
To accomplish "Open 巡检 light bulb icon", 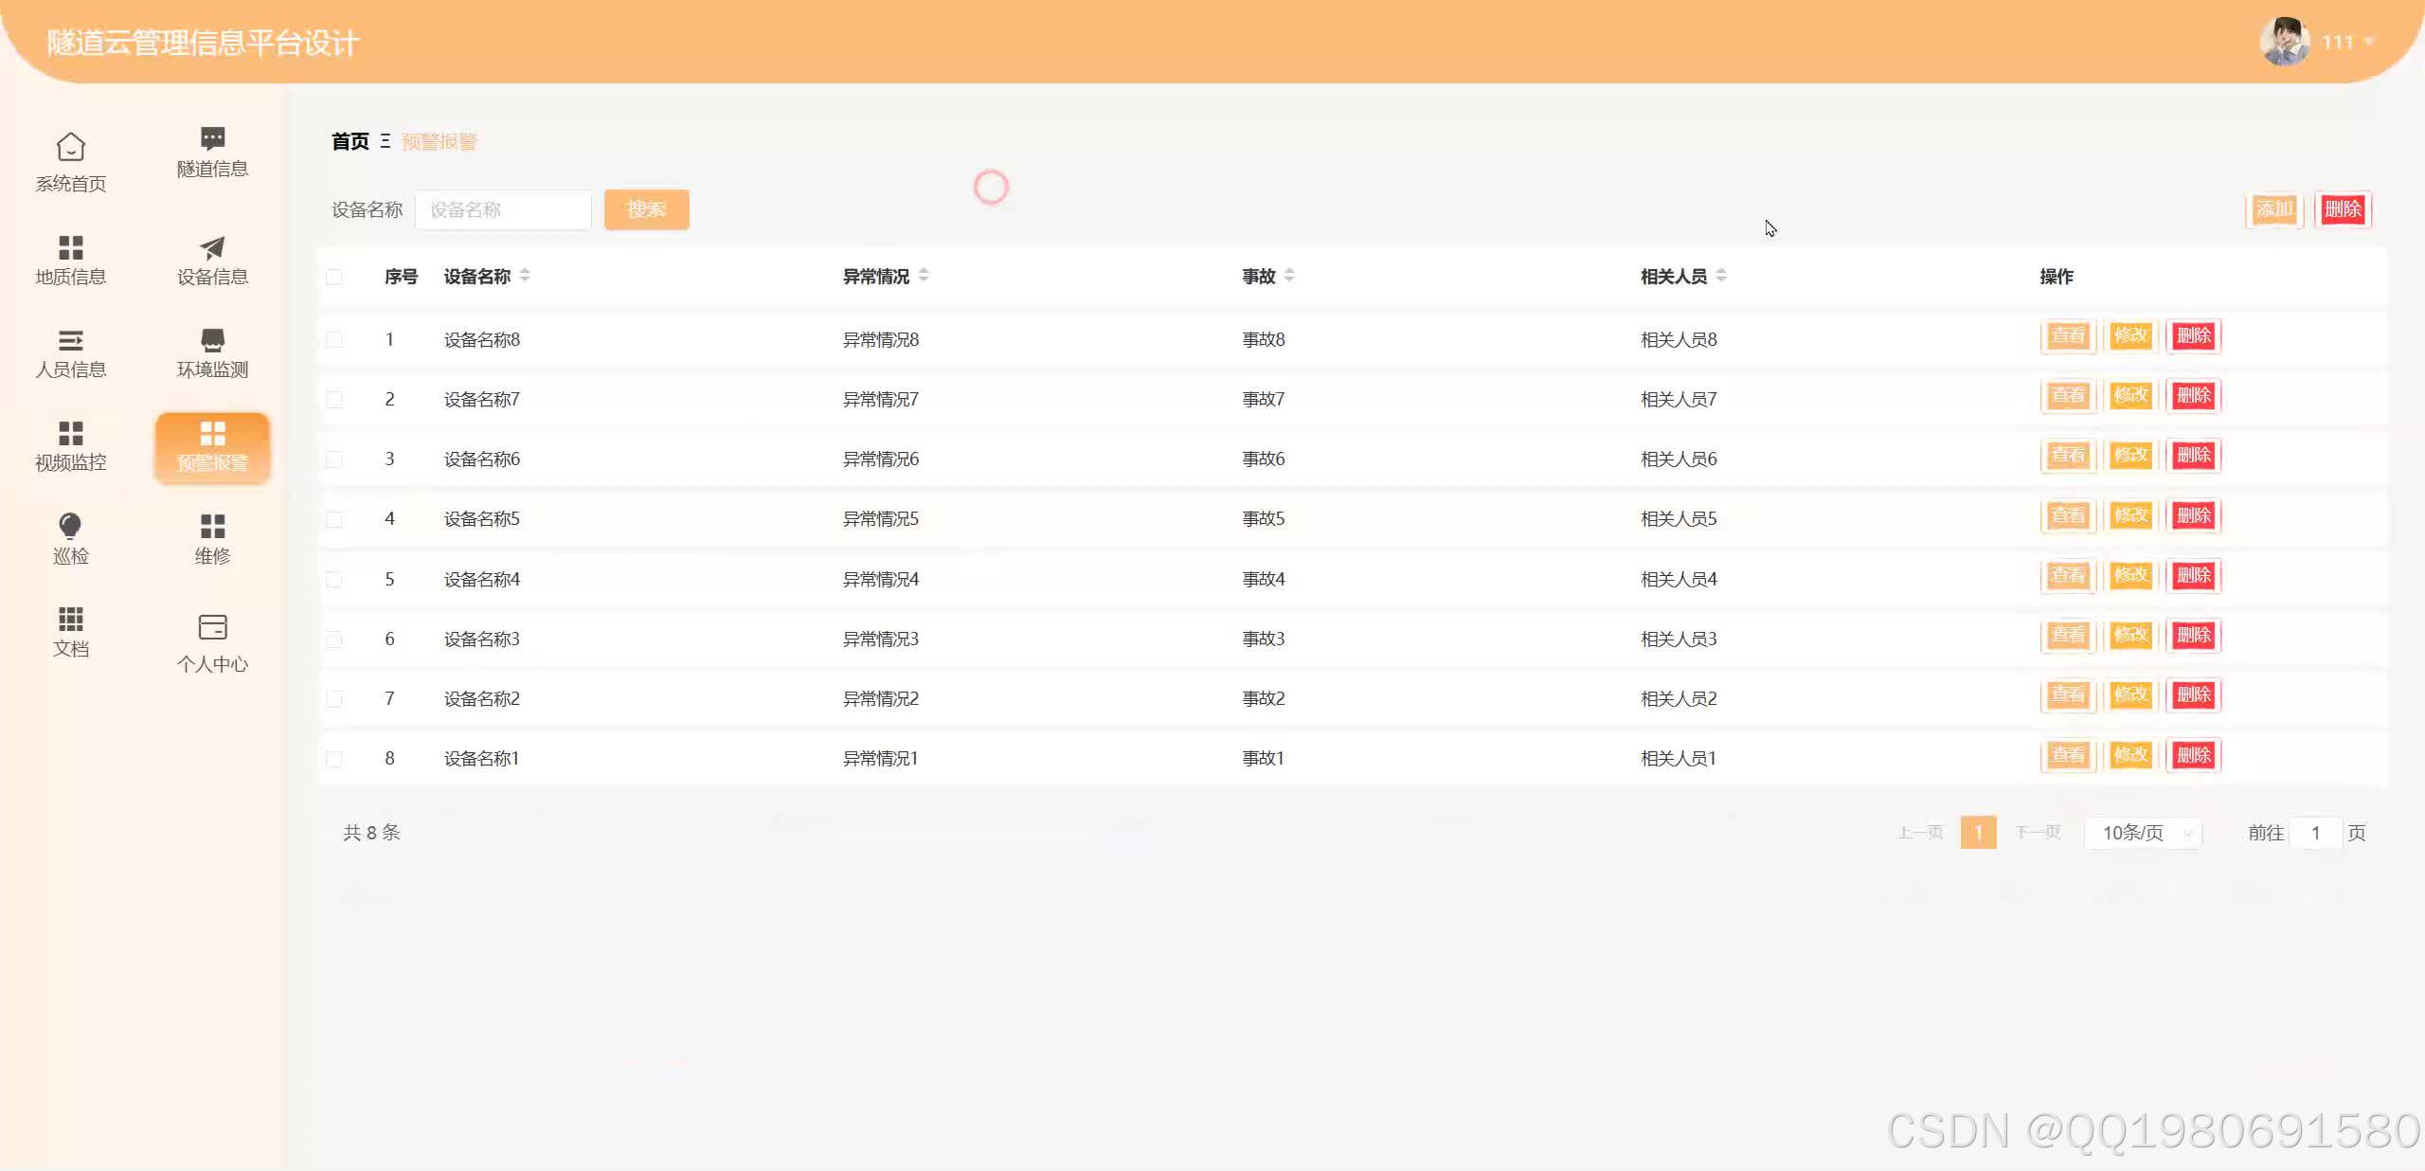I will 70,526.
